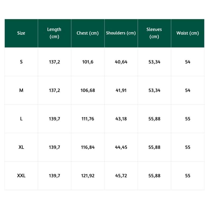The width and height of the screenshot is (209, 209).
Task: Select shoulders value 41,91 in M row
Action: click(x=121, y=90)
